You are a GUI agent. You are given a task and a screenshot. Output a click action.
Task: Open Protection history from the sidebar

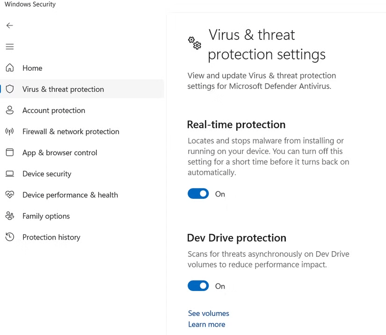51,237
